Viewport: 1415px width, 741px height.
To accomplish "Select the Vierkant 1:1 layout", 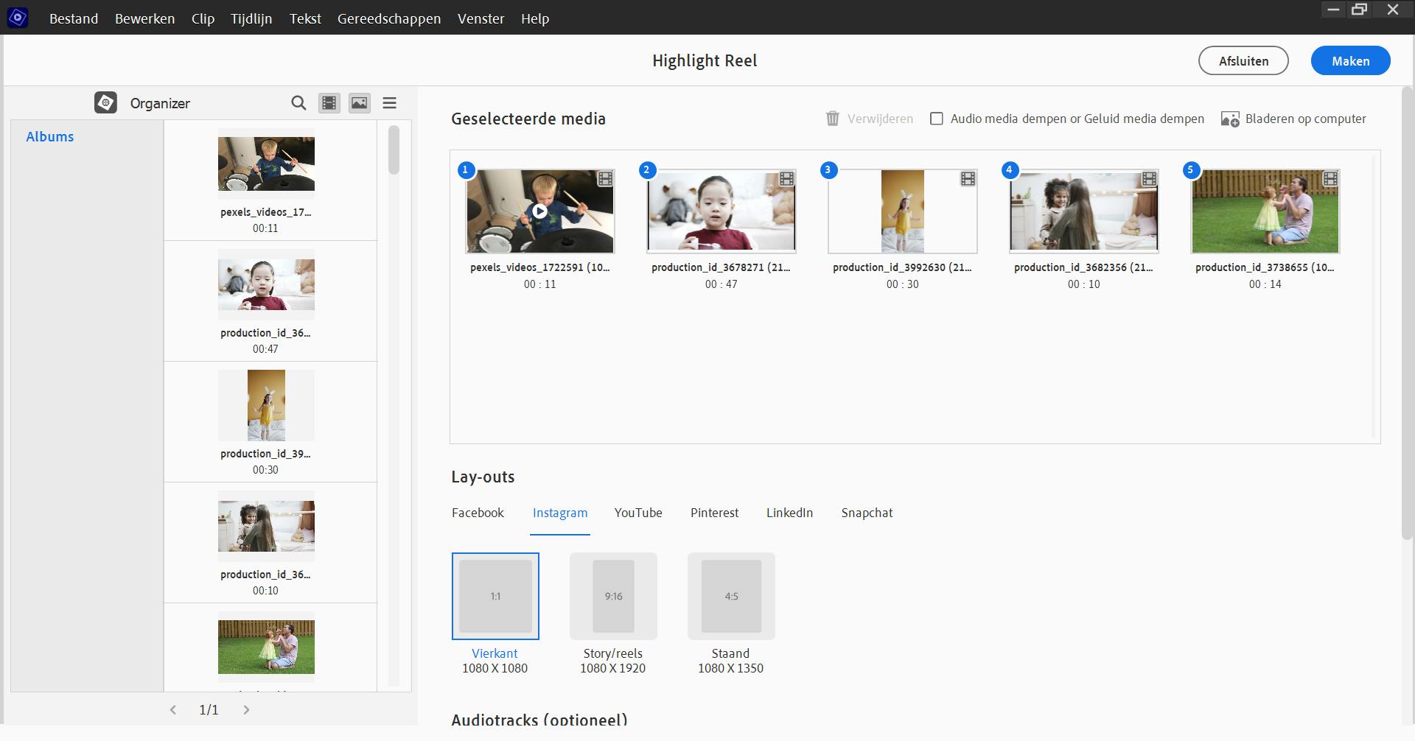I will (495, 596).
